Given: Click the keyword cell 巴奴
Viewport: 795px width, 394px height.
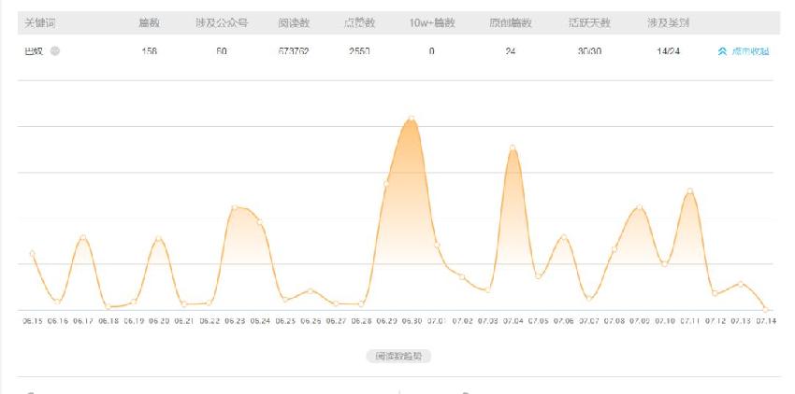Looking at the screenshot, I should coord(34,51).
